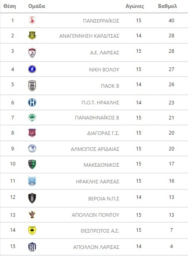Click the Νίκη Βόλου blue round crest
The image size is (188, 256).
[x=32, y=69]
